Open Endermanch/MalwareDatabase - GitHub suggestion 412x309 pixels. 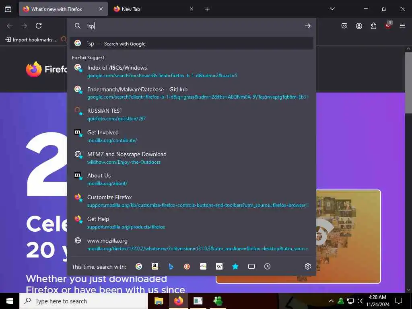point(192,93)
